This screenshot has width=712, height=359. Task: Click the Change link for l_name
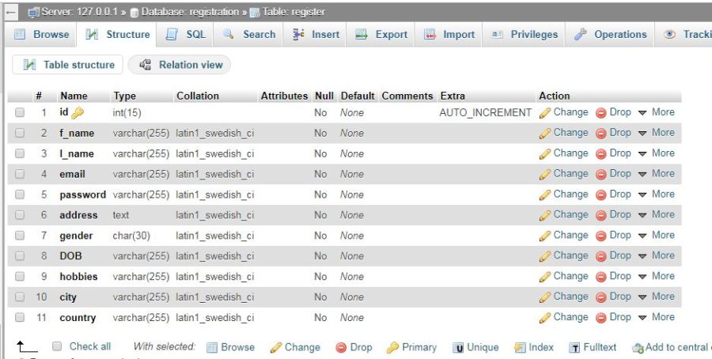570,153
